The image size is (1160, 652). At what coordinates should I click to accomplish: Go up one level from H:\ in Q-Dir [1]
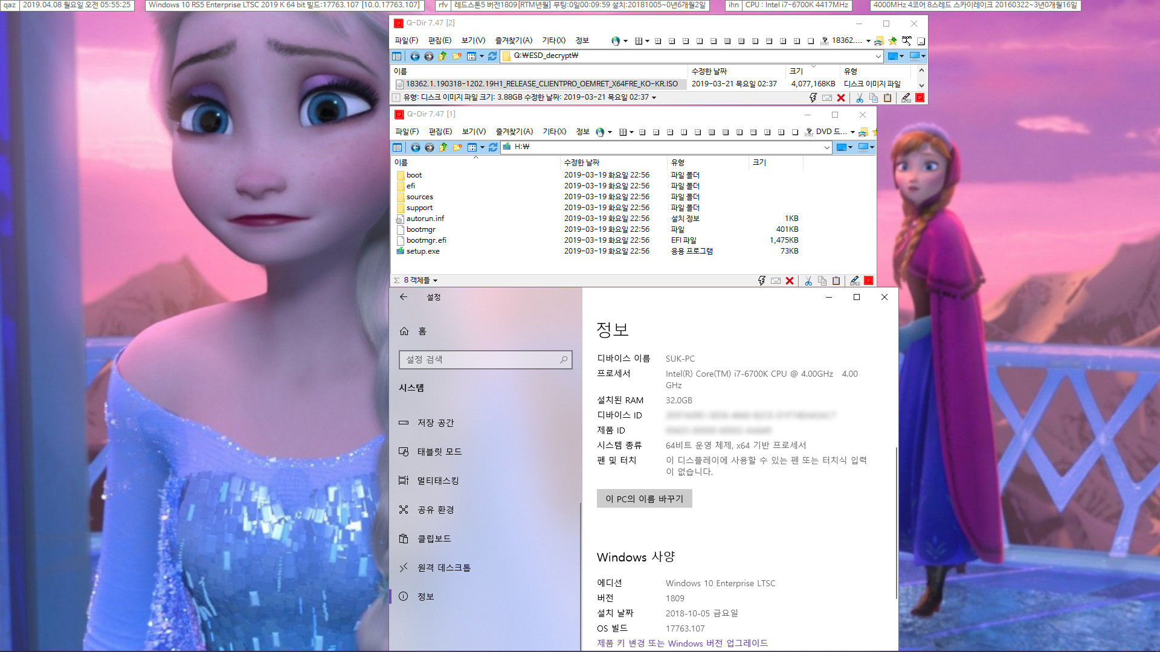[443, 147]
